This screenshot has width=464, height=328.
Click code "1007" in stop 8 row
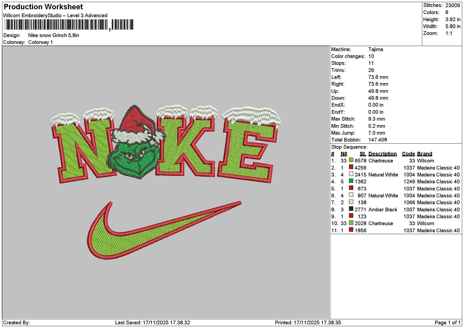pyautogui.click(x=409, y=209)
